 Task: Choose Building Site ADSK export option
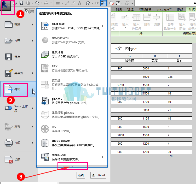(x=72, y=54)
